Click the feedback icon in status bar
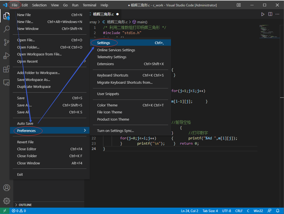The width and height of the screenshot is (284, 214). pos(269,211)
